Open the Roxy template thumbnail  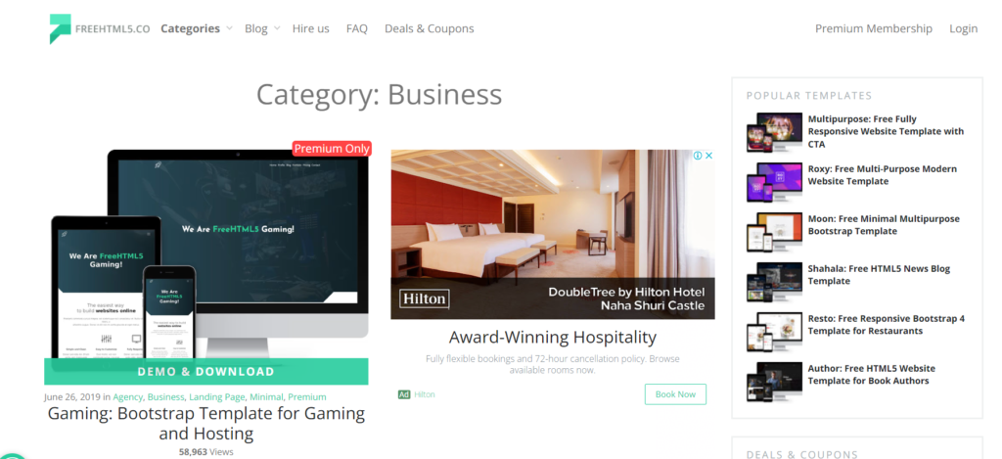tap(775, 182)
